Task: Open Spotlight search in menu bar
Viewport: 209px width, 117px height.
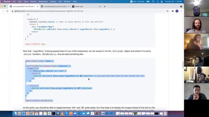Action: (157, 1)
